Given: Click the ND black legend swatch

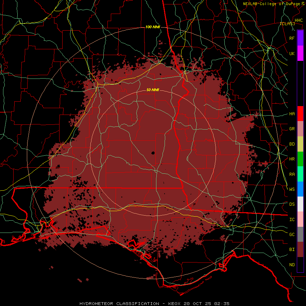Looking at the screenshot, I should (x=300, y=265).
